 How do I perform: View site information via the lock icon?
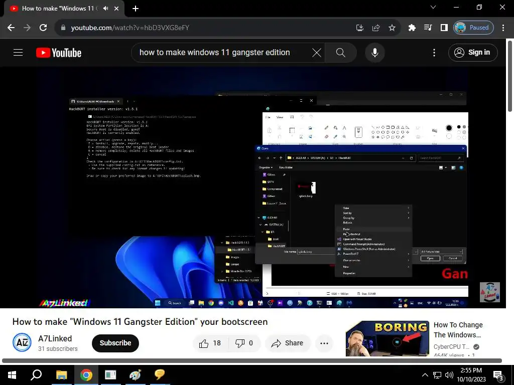point(63,28)
